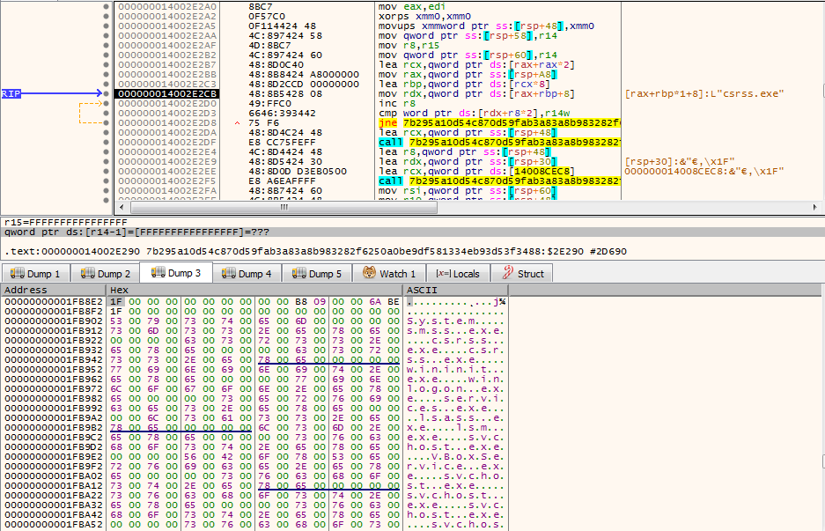Click the '[rsp+30]' comment
Viewport: 825px width, 531px height.
click(x=679, y=161)
